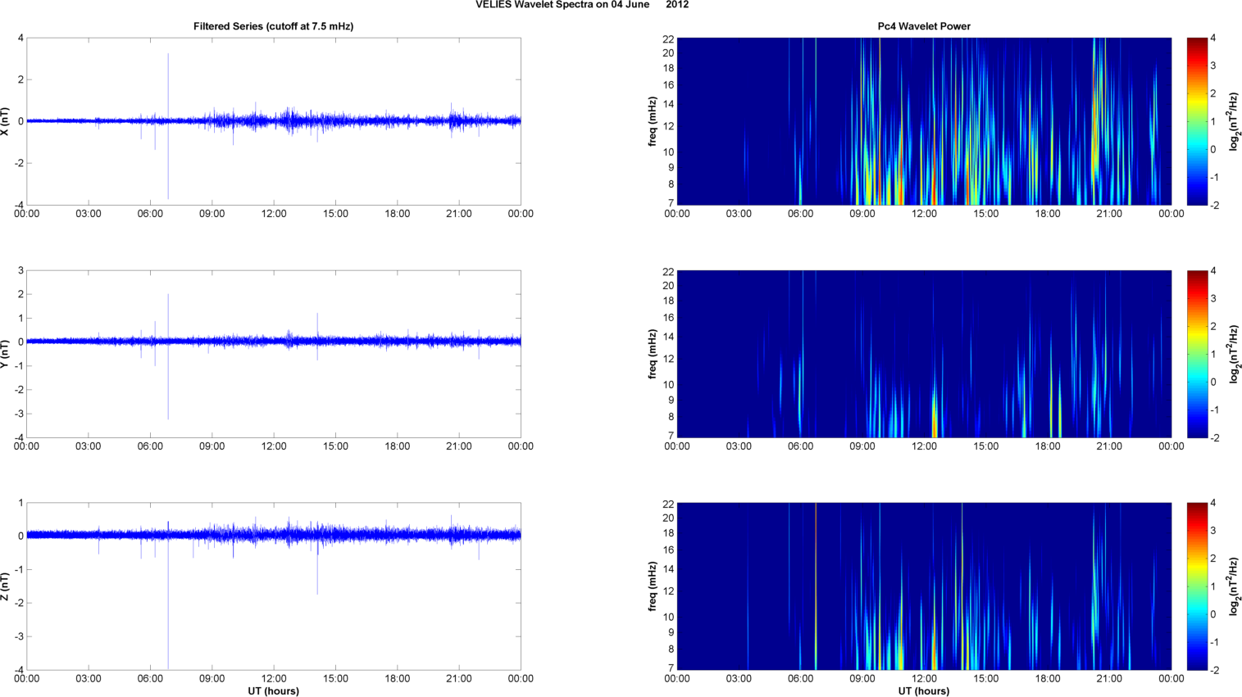The width and height of the screenshot is (1242, 697).
Task: Select the 'Y (nT)' axis label
Action: 6,354
